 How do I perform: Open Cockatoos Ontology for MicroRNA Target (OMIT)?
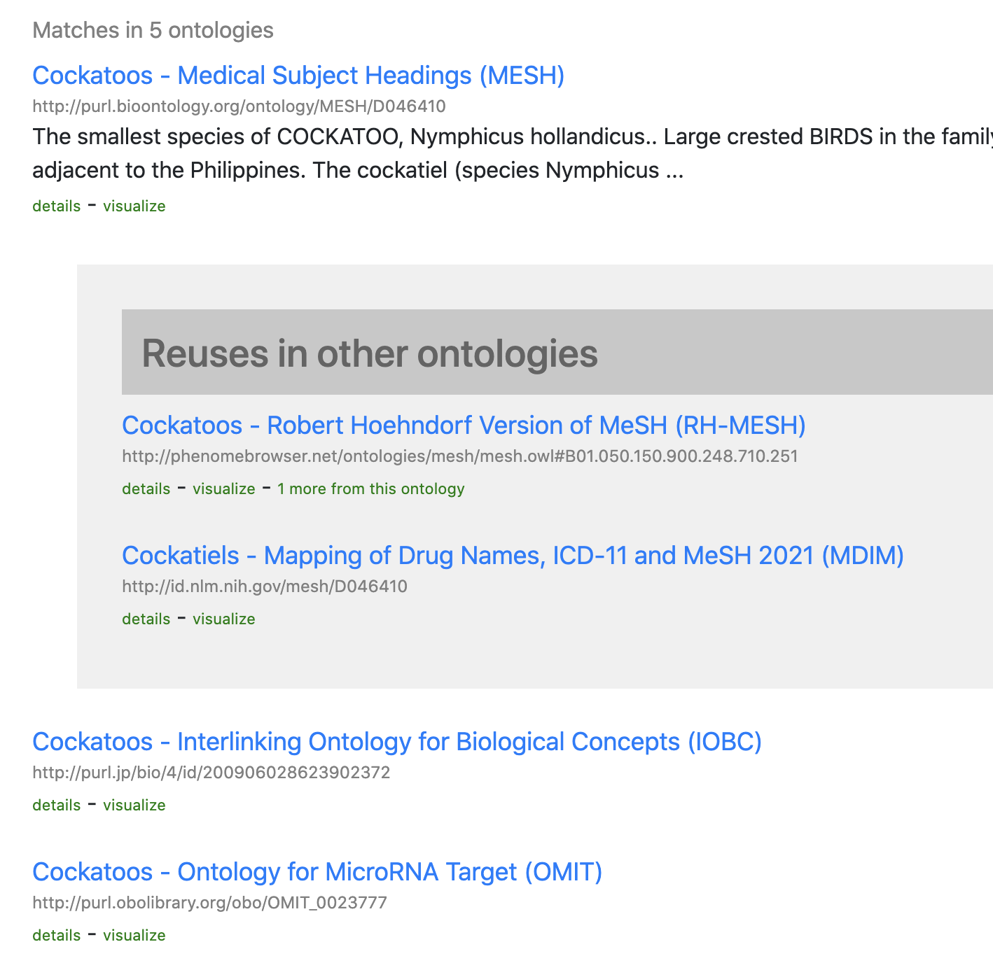click(317, 872)
